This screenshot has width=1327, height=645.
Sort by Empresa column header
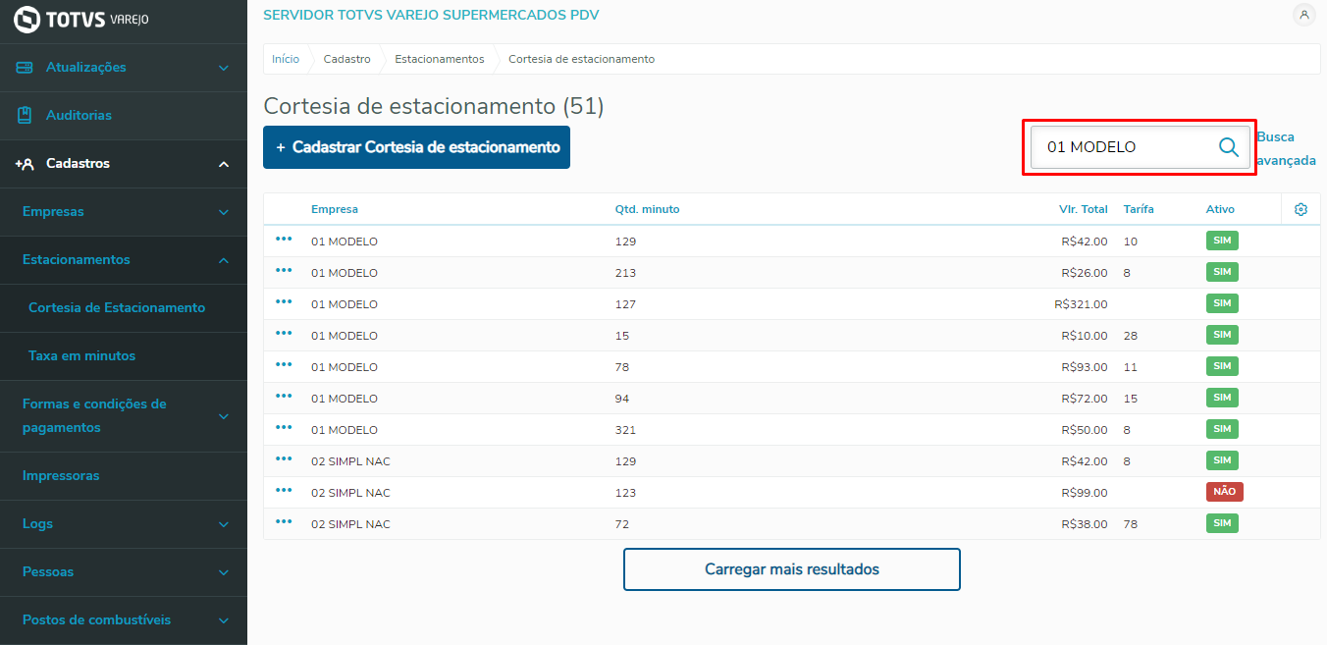tap(335, 209)
